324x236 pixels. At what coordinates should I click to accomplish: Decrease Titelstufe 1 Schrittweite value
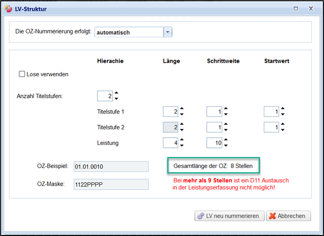[x=225, y=115]
